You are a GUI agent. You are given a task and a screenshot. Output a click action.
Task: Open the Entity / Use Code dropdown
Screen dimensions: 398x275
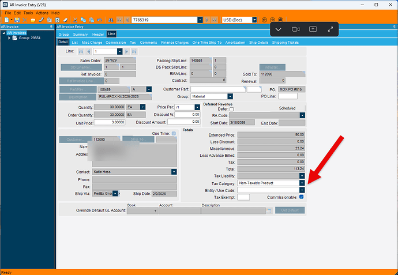[302, 190]
